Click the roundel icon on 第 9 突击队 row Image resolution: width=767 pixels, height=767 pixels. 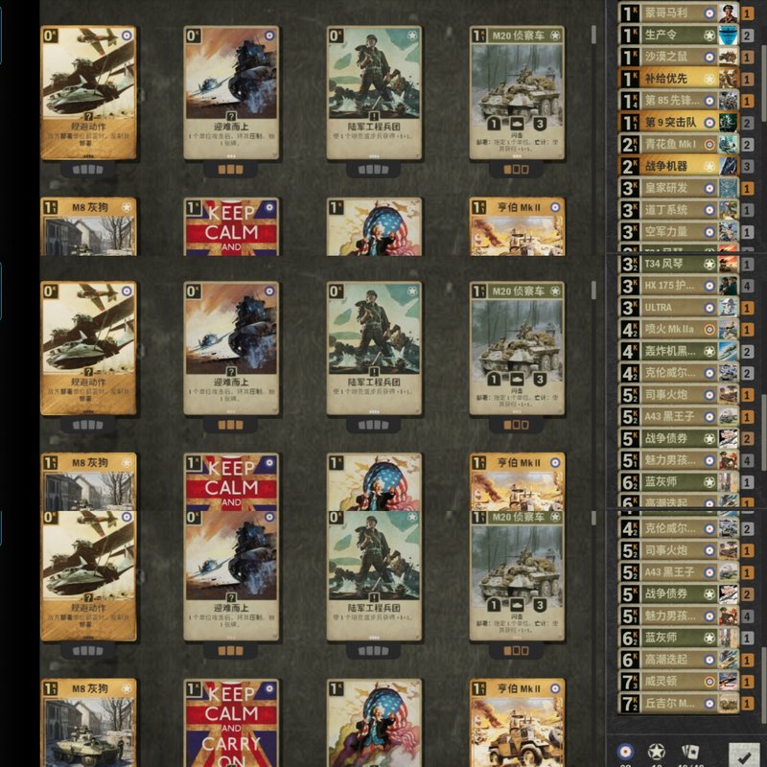(709, 123)
